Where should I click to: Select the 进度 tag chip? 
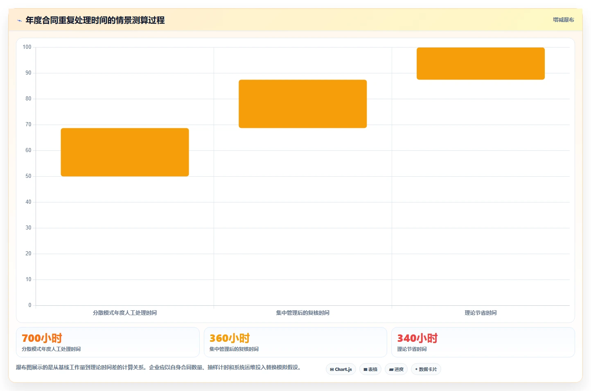pos(396,369)
